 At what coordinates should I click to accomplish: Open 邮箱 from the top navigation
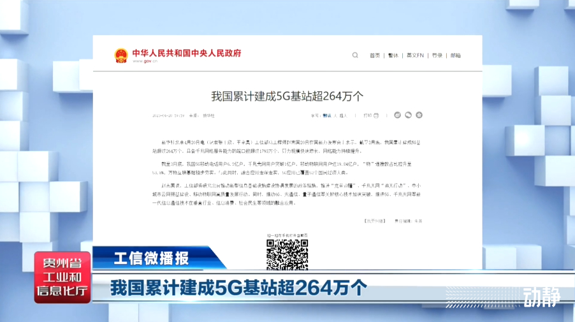point(455,55)
